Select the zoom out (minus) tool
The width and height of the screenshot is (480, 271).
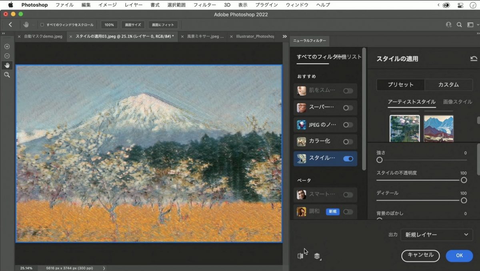click(7, 56)
